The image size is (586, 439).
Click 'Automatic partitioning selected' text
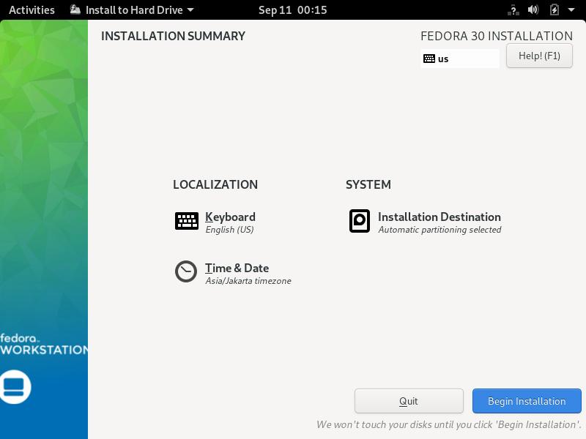tap(439, 230)
